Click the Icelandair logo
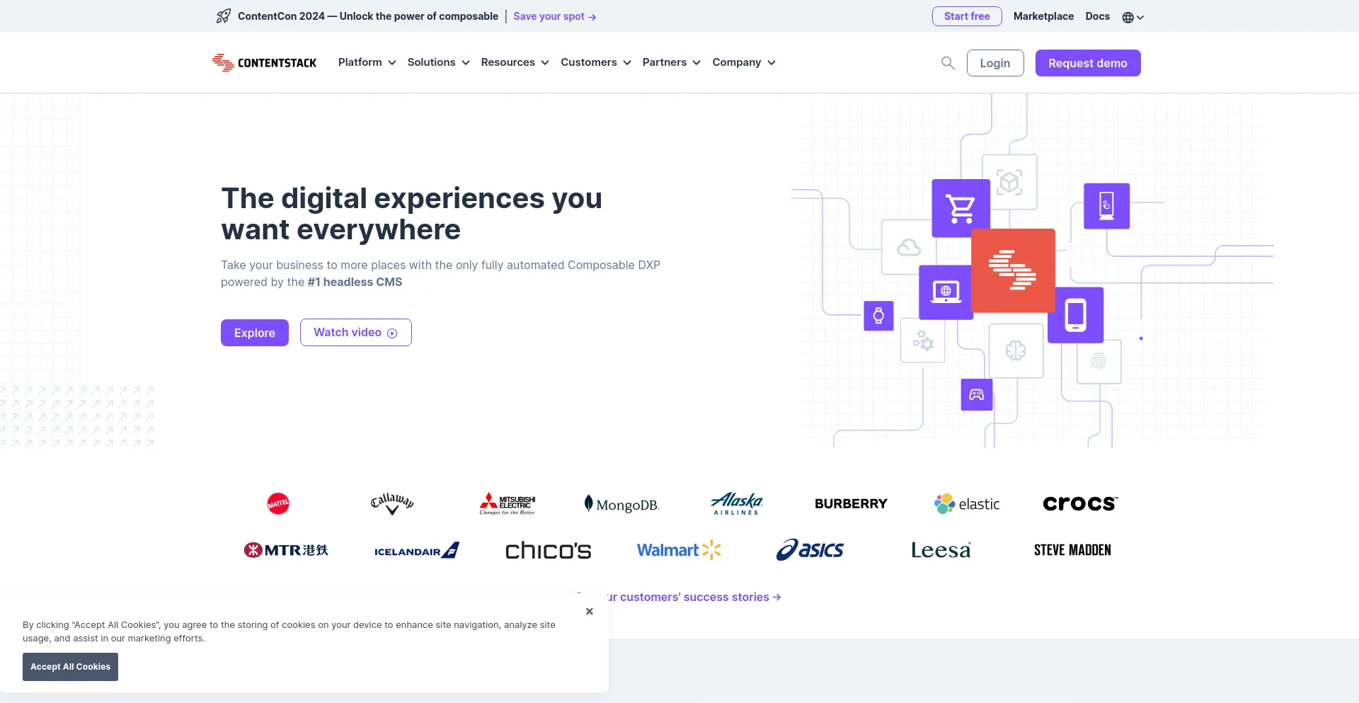Image resolution: width=1359 pixels, height=703 pixels. (417, 551)
